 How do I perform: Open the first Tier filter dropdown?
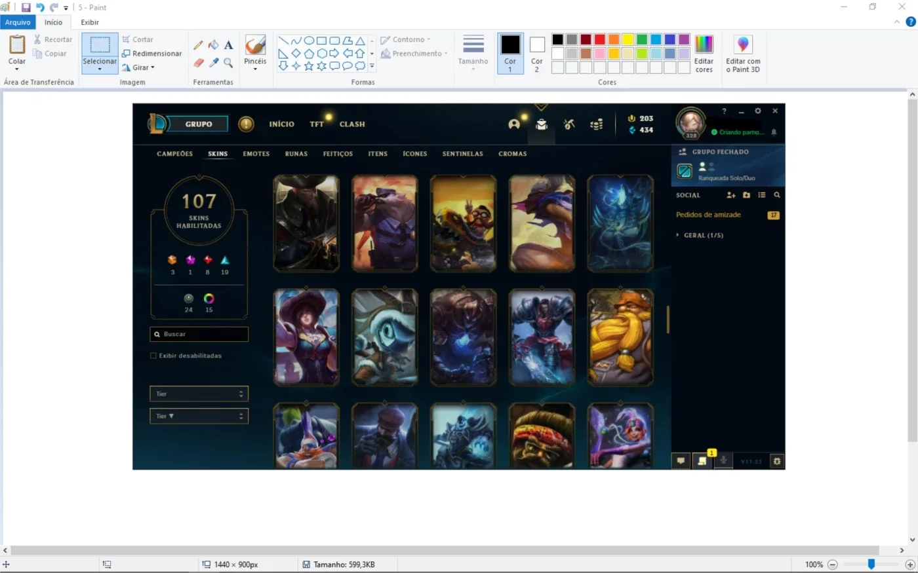[x=199, y=394]
